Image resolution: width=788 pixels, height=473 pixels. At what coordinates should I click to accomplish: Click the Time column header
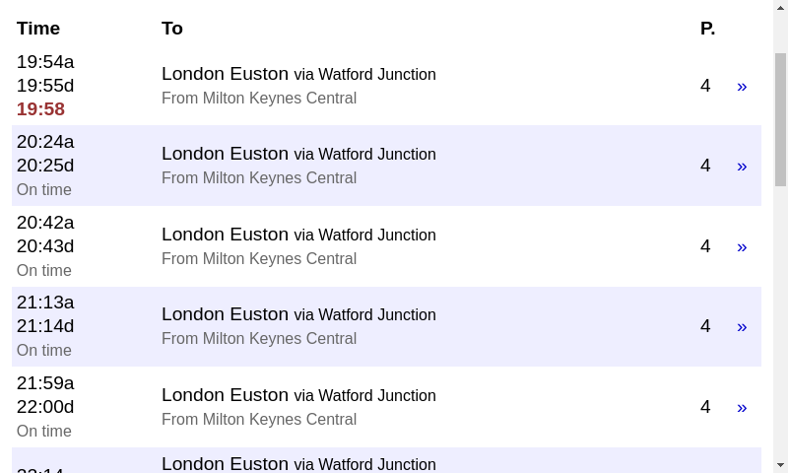point(38,29)
